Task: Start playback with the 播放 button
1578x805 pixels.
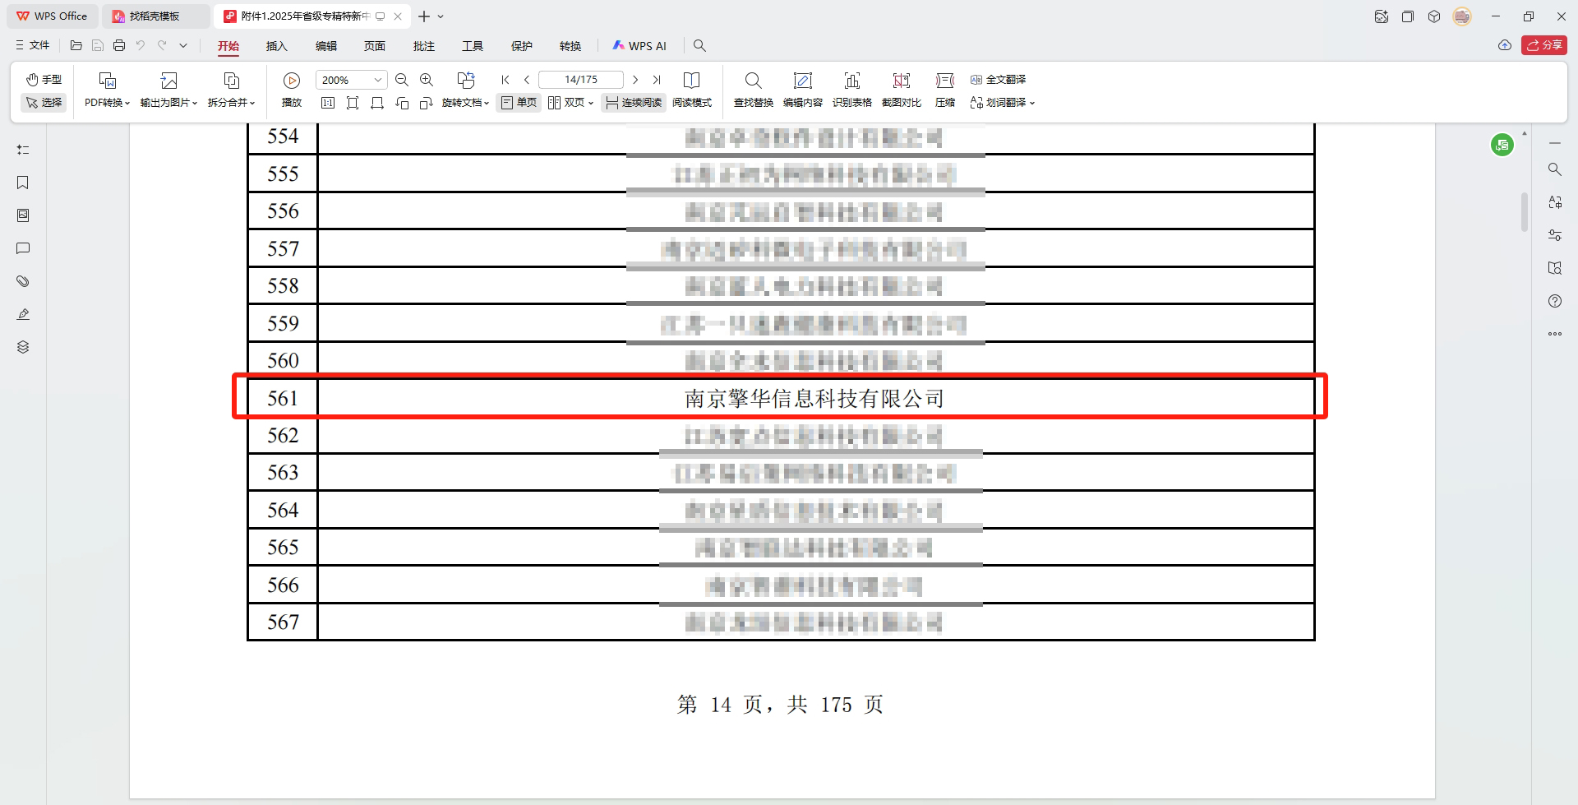Action: tap(291, 89)
